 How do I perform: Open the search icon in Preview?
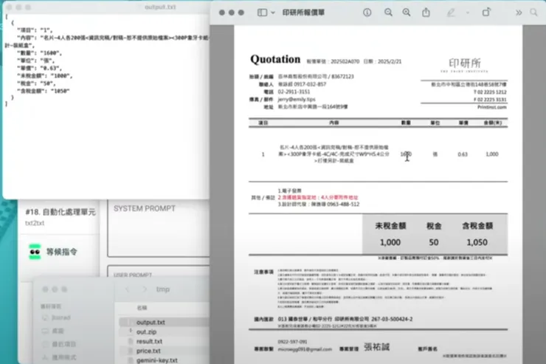533,13
